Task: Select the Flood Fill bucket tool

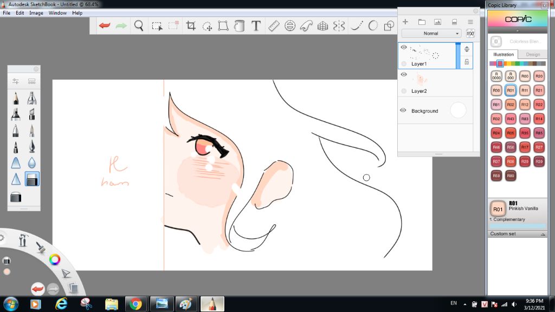Action: [x=239, y=25]
